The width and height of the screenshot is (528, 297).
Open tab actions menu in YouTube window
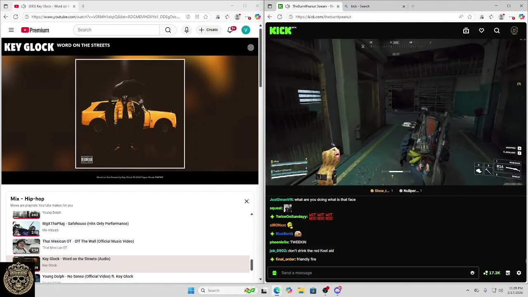tap(5, 6)
